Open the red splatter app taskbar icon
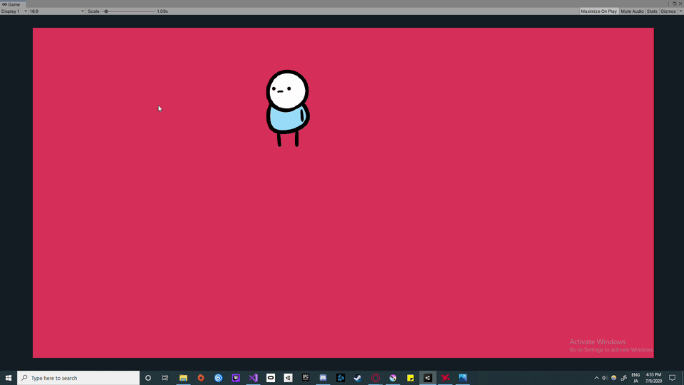 click(x=445, y=378)
